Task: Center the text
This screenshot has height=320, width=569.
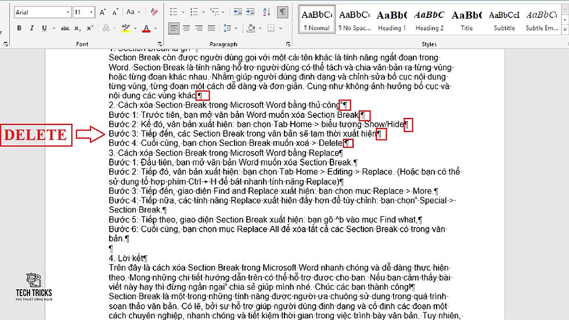Action: tap(186, 28)
